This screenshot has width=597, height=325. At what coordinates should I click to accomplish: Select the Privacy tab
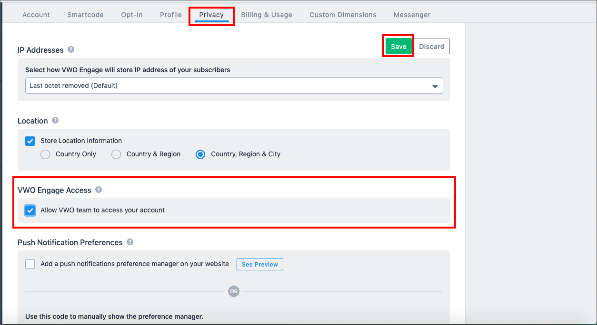[x=211, y=15]
